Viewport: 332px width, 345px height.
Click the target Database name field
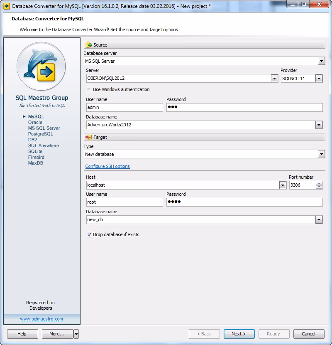187,219
